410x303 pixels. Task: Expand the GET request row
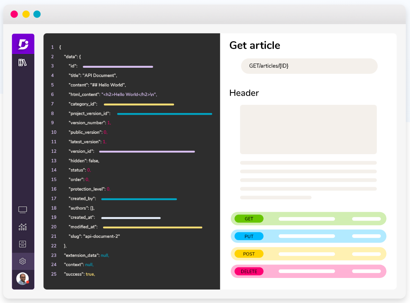[x=308, y=219]
